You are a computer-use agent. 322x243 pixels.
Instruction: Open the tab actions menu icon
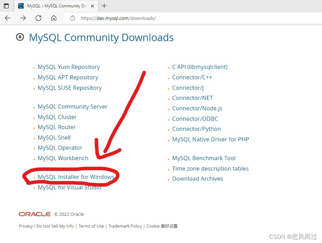click(x=6, y=6)
